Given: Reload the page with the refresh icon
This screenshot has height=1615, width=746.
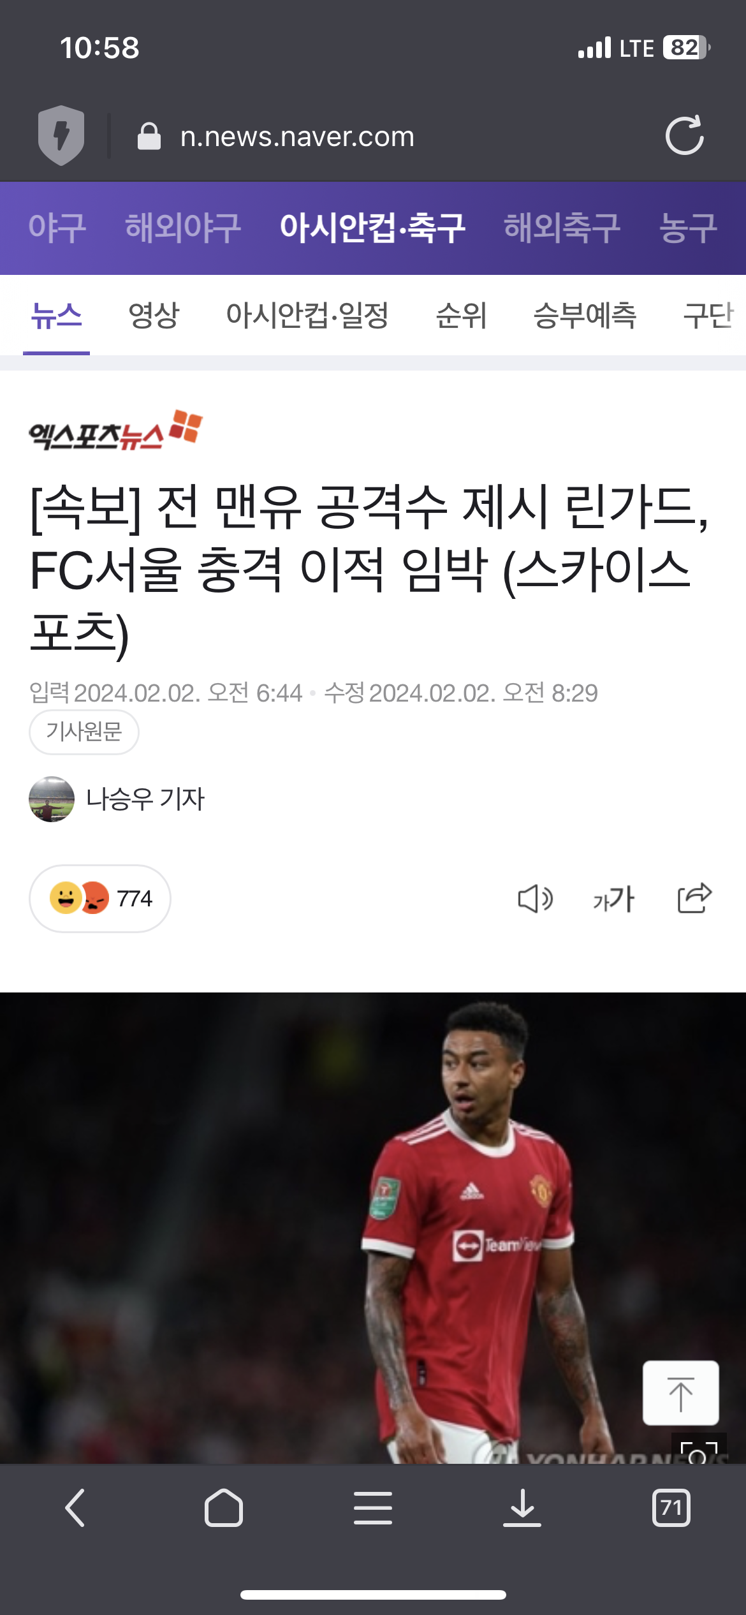Looking at the screenshot, I should pyautogui.click(x=684, y=135).
